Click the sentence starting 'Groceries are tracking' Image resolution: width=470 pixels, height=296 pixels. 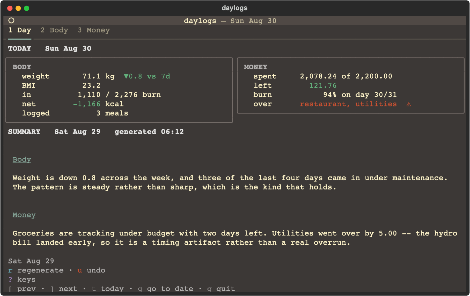click(140, 233)
